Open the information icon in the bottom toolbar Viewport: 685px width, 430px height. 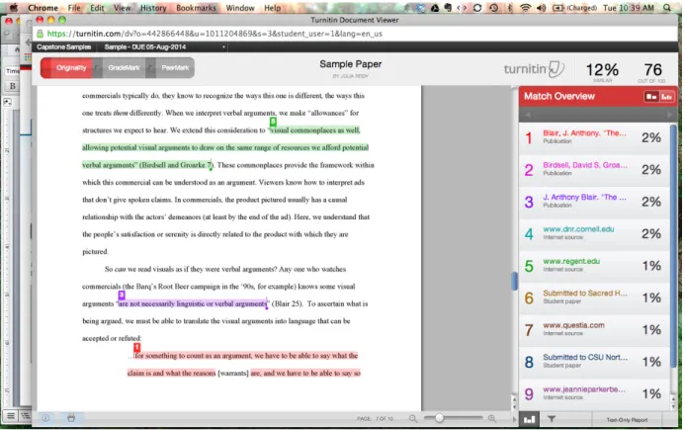[45, 418]
